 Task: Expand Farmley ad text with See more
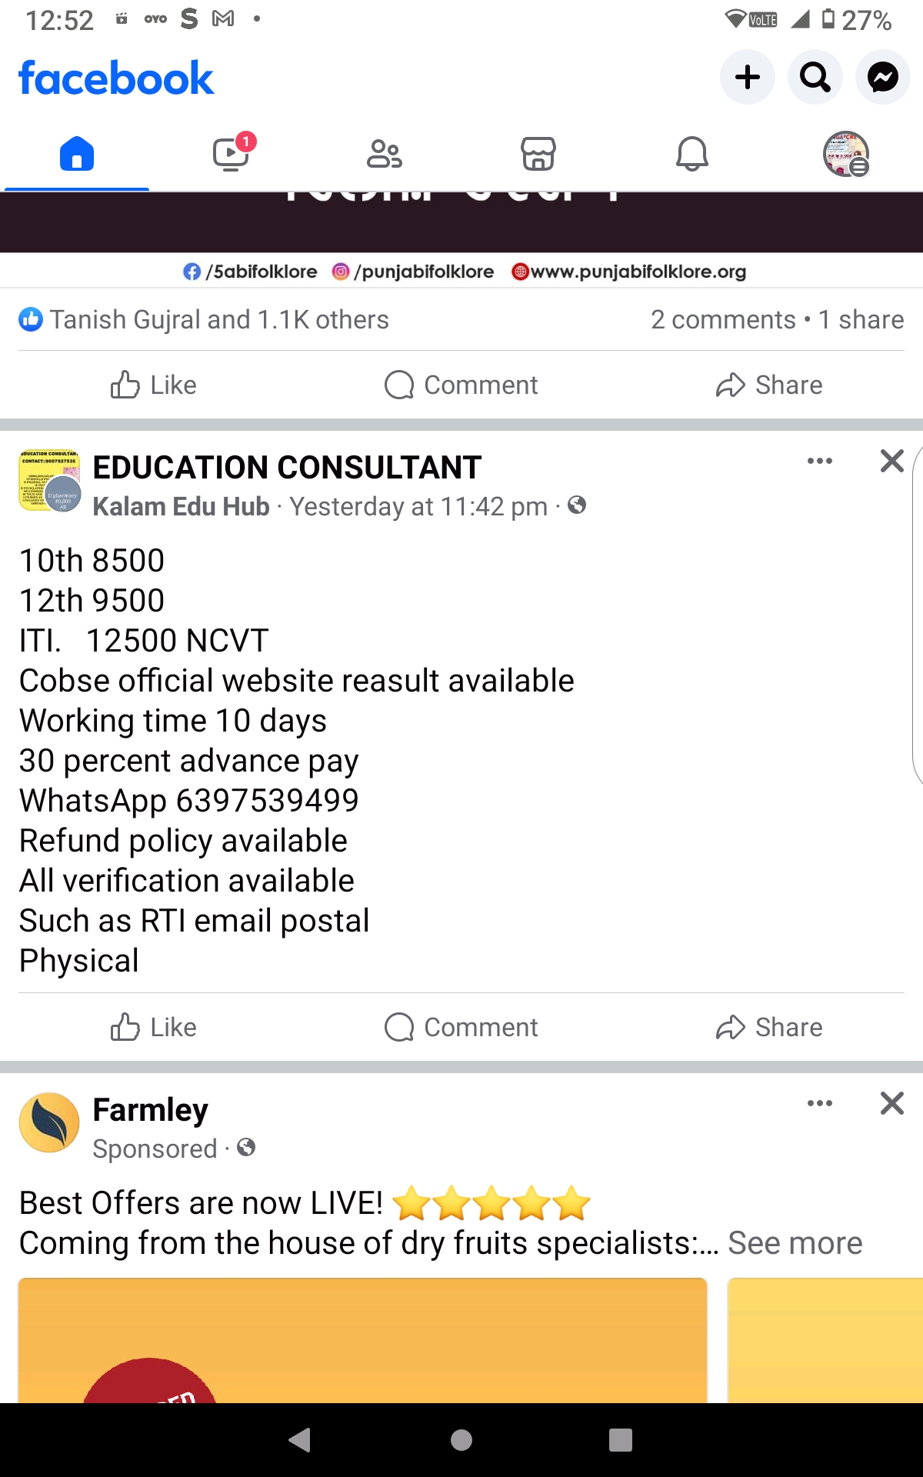click(x=795, y=1243)
